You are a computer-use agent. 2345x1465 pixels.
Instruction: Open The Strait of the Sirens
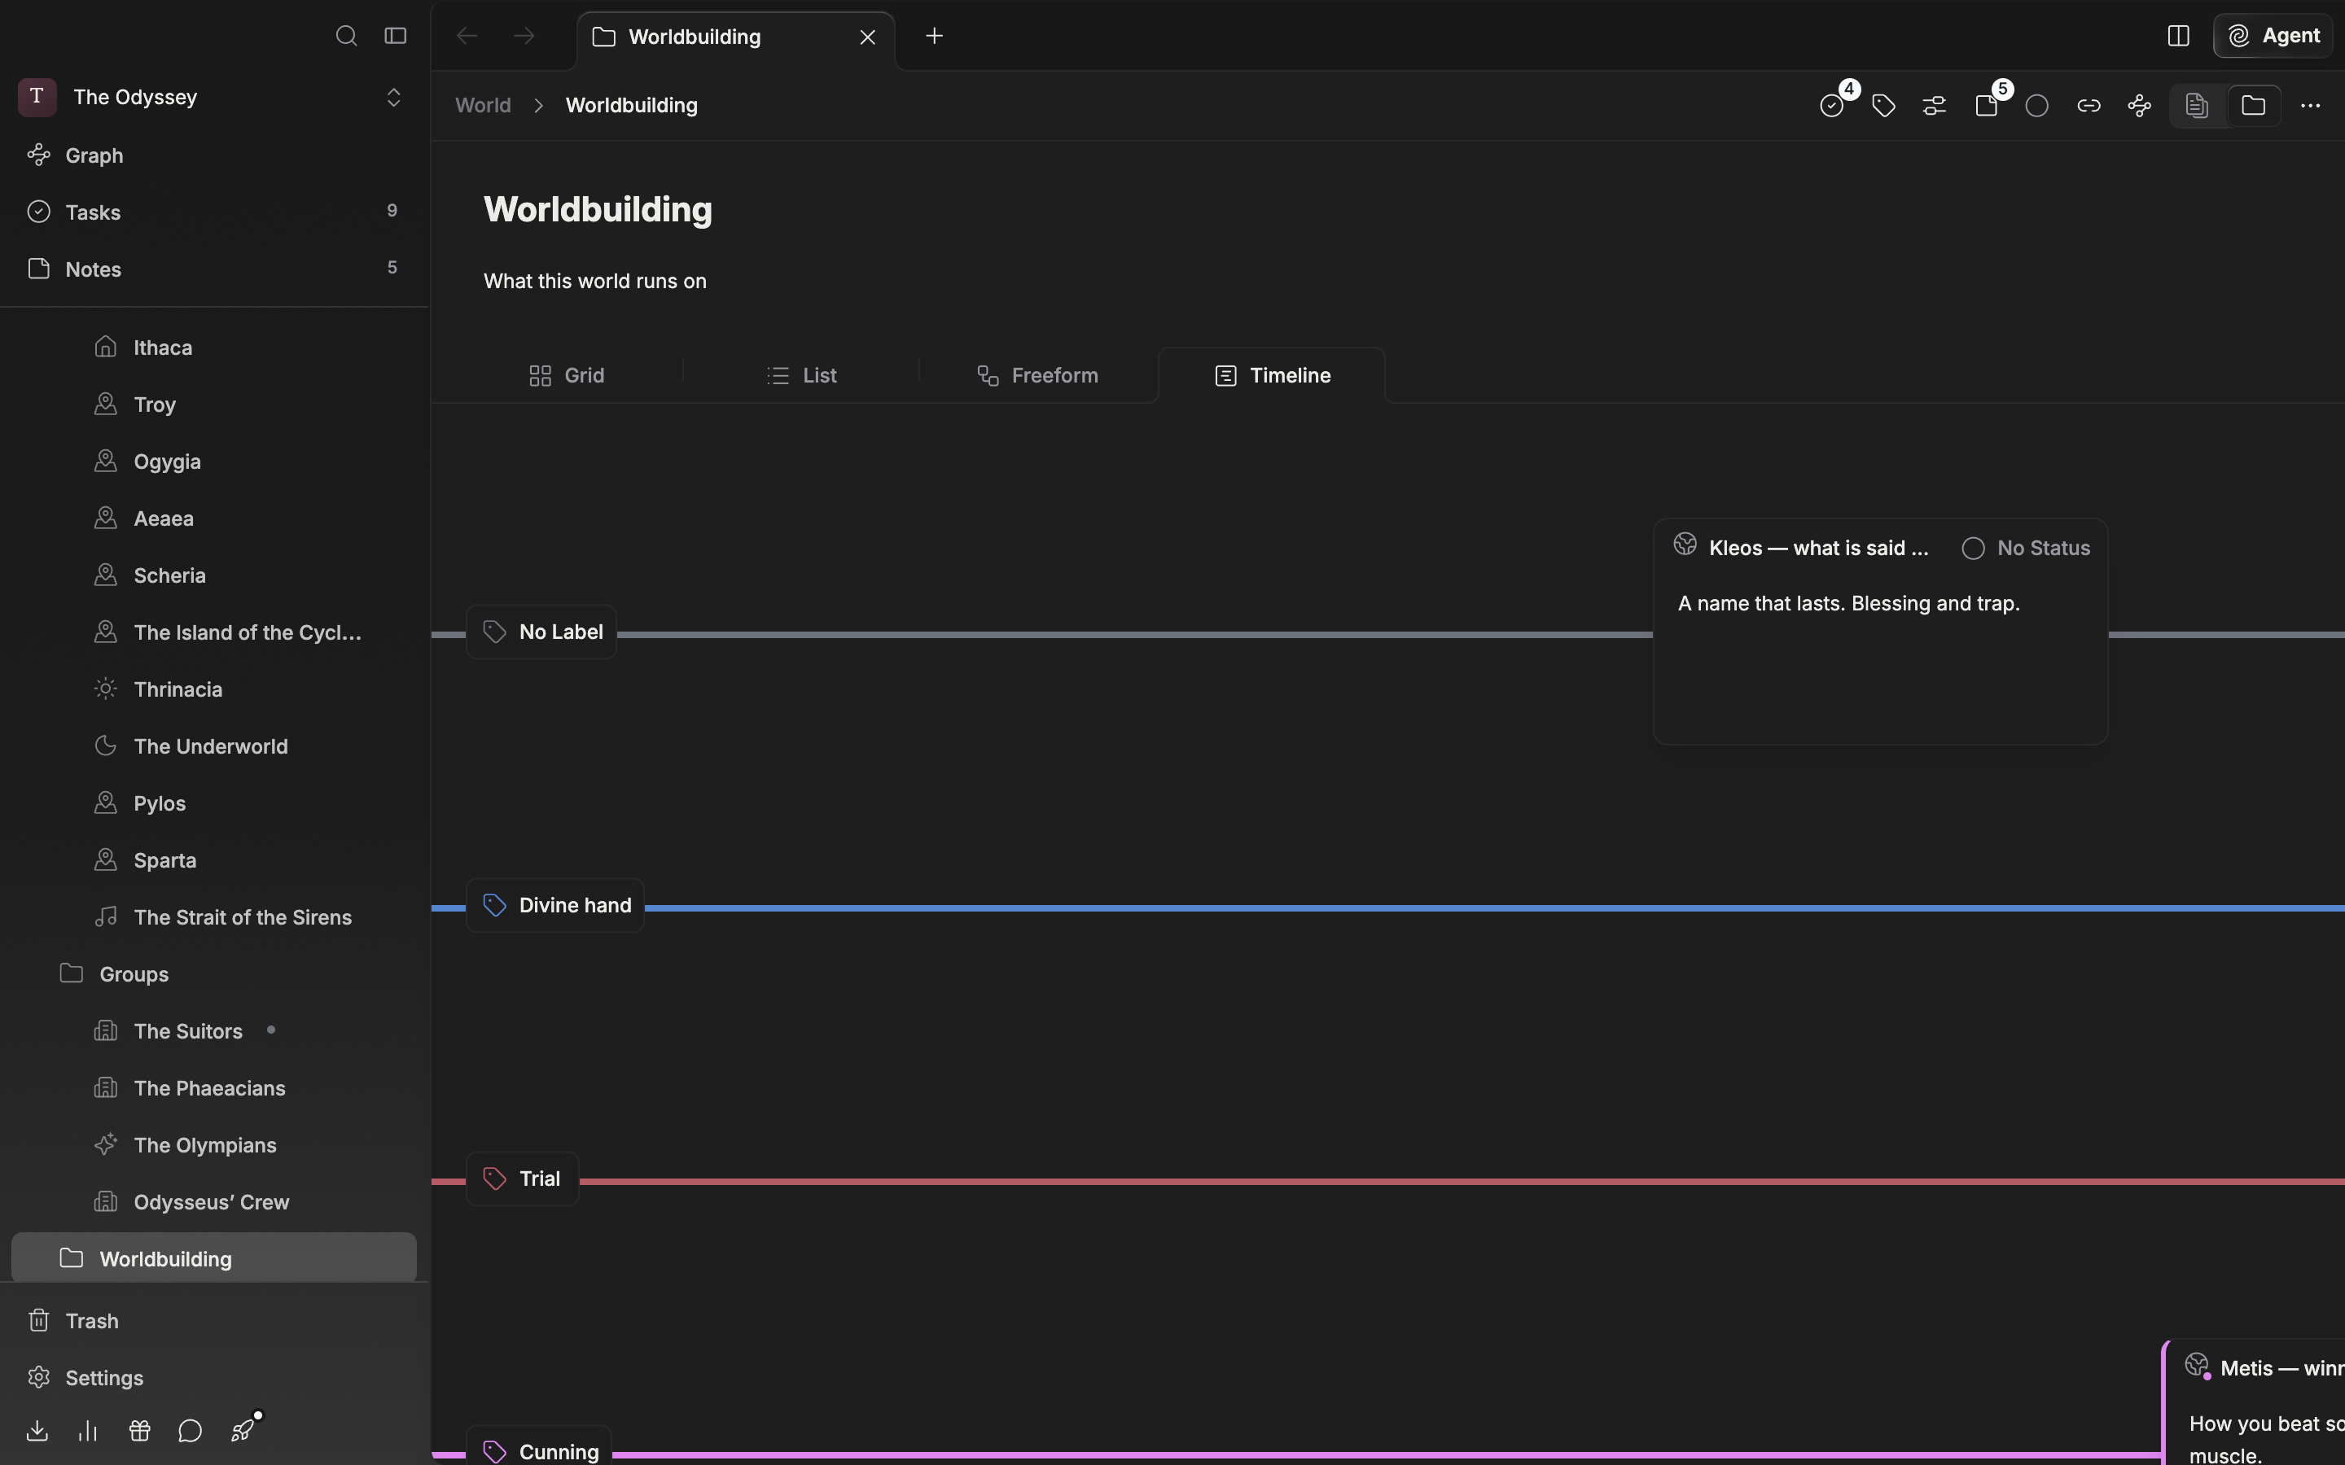click(214, 917)
